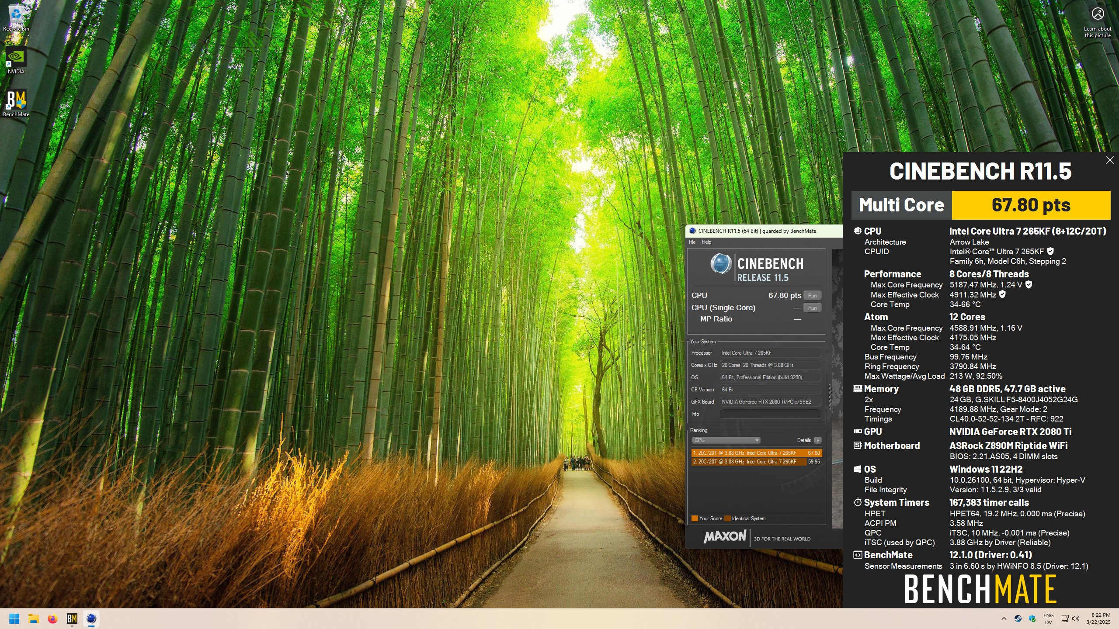The image size is (1119, 629).
Task: Click the Cores x GHz value field
Action: pyautogui.click(x=770, y=365)
